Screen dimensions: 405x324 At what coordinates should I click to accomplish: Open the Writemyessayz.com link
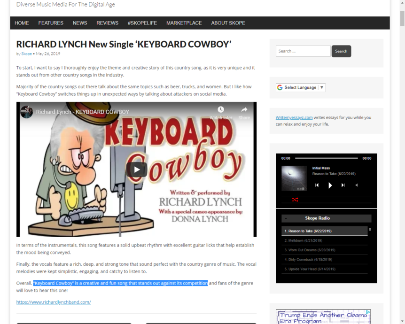point(294,117)
